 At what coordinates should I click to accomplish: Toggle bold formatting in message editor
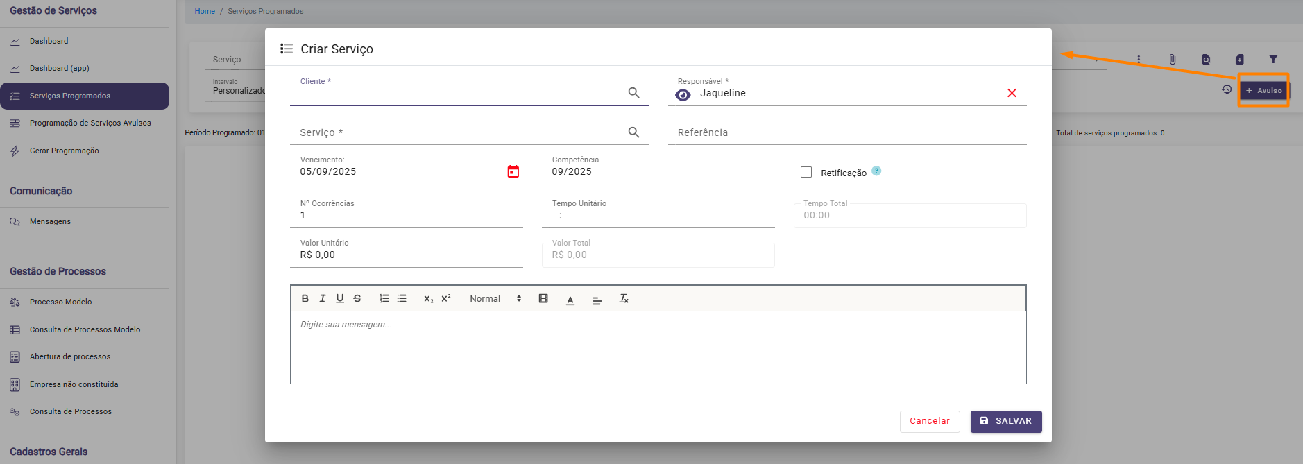click(x=305, y=299)
